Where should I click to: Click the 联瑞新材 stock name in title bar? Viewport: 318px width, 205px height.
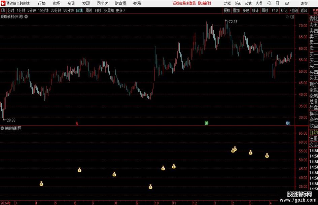(205, 3)
